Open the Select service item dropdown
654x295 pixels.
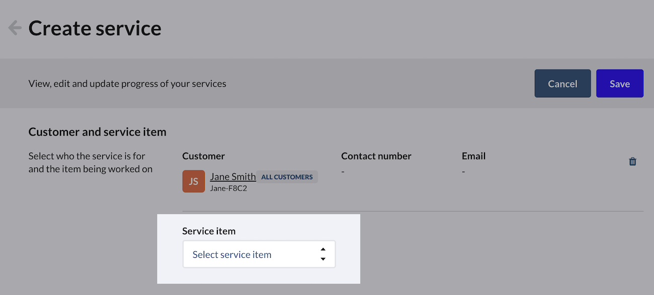252,254
